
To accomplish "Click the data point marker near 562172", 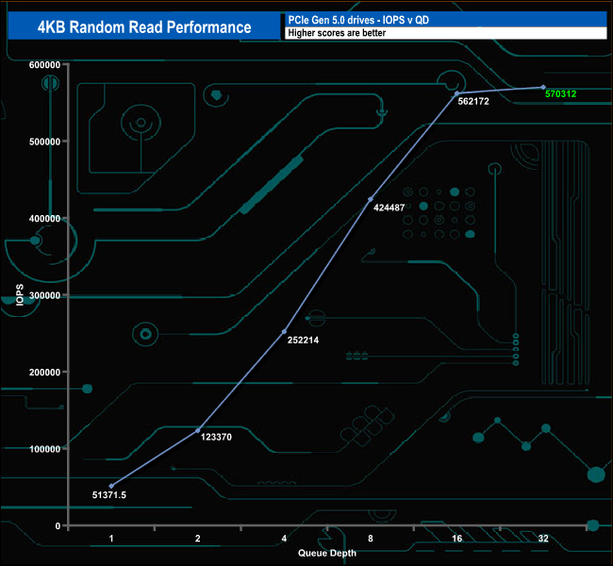I will (x=456, y=92).
